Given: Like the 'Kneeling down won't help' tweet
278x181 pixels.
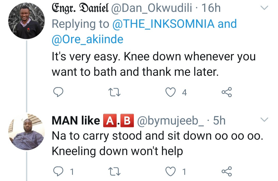Looking at the screenshot, I should pyautogui.click(x=170, y=171).
